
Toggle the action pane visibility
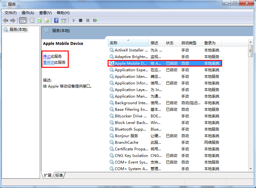click(63, 20)
